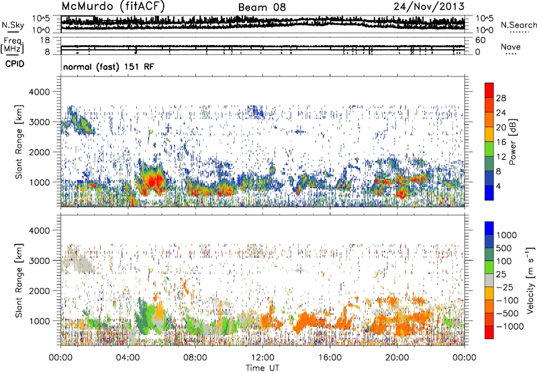Click the 'normal (fast) 151 RF' text
The height and width of the screenshot is (372, 537).
click(109, 66)
